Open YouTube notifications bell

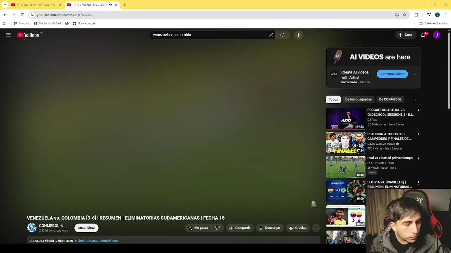423,35
